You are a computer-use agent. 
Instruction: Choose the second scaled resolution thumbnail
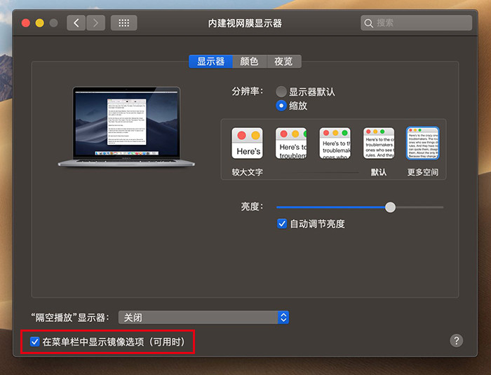point(291,143)
